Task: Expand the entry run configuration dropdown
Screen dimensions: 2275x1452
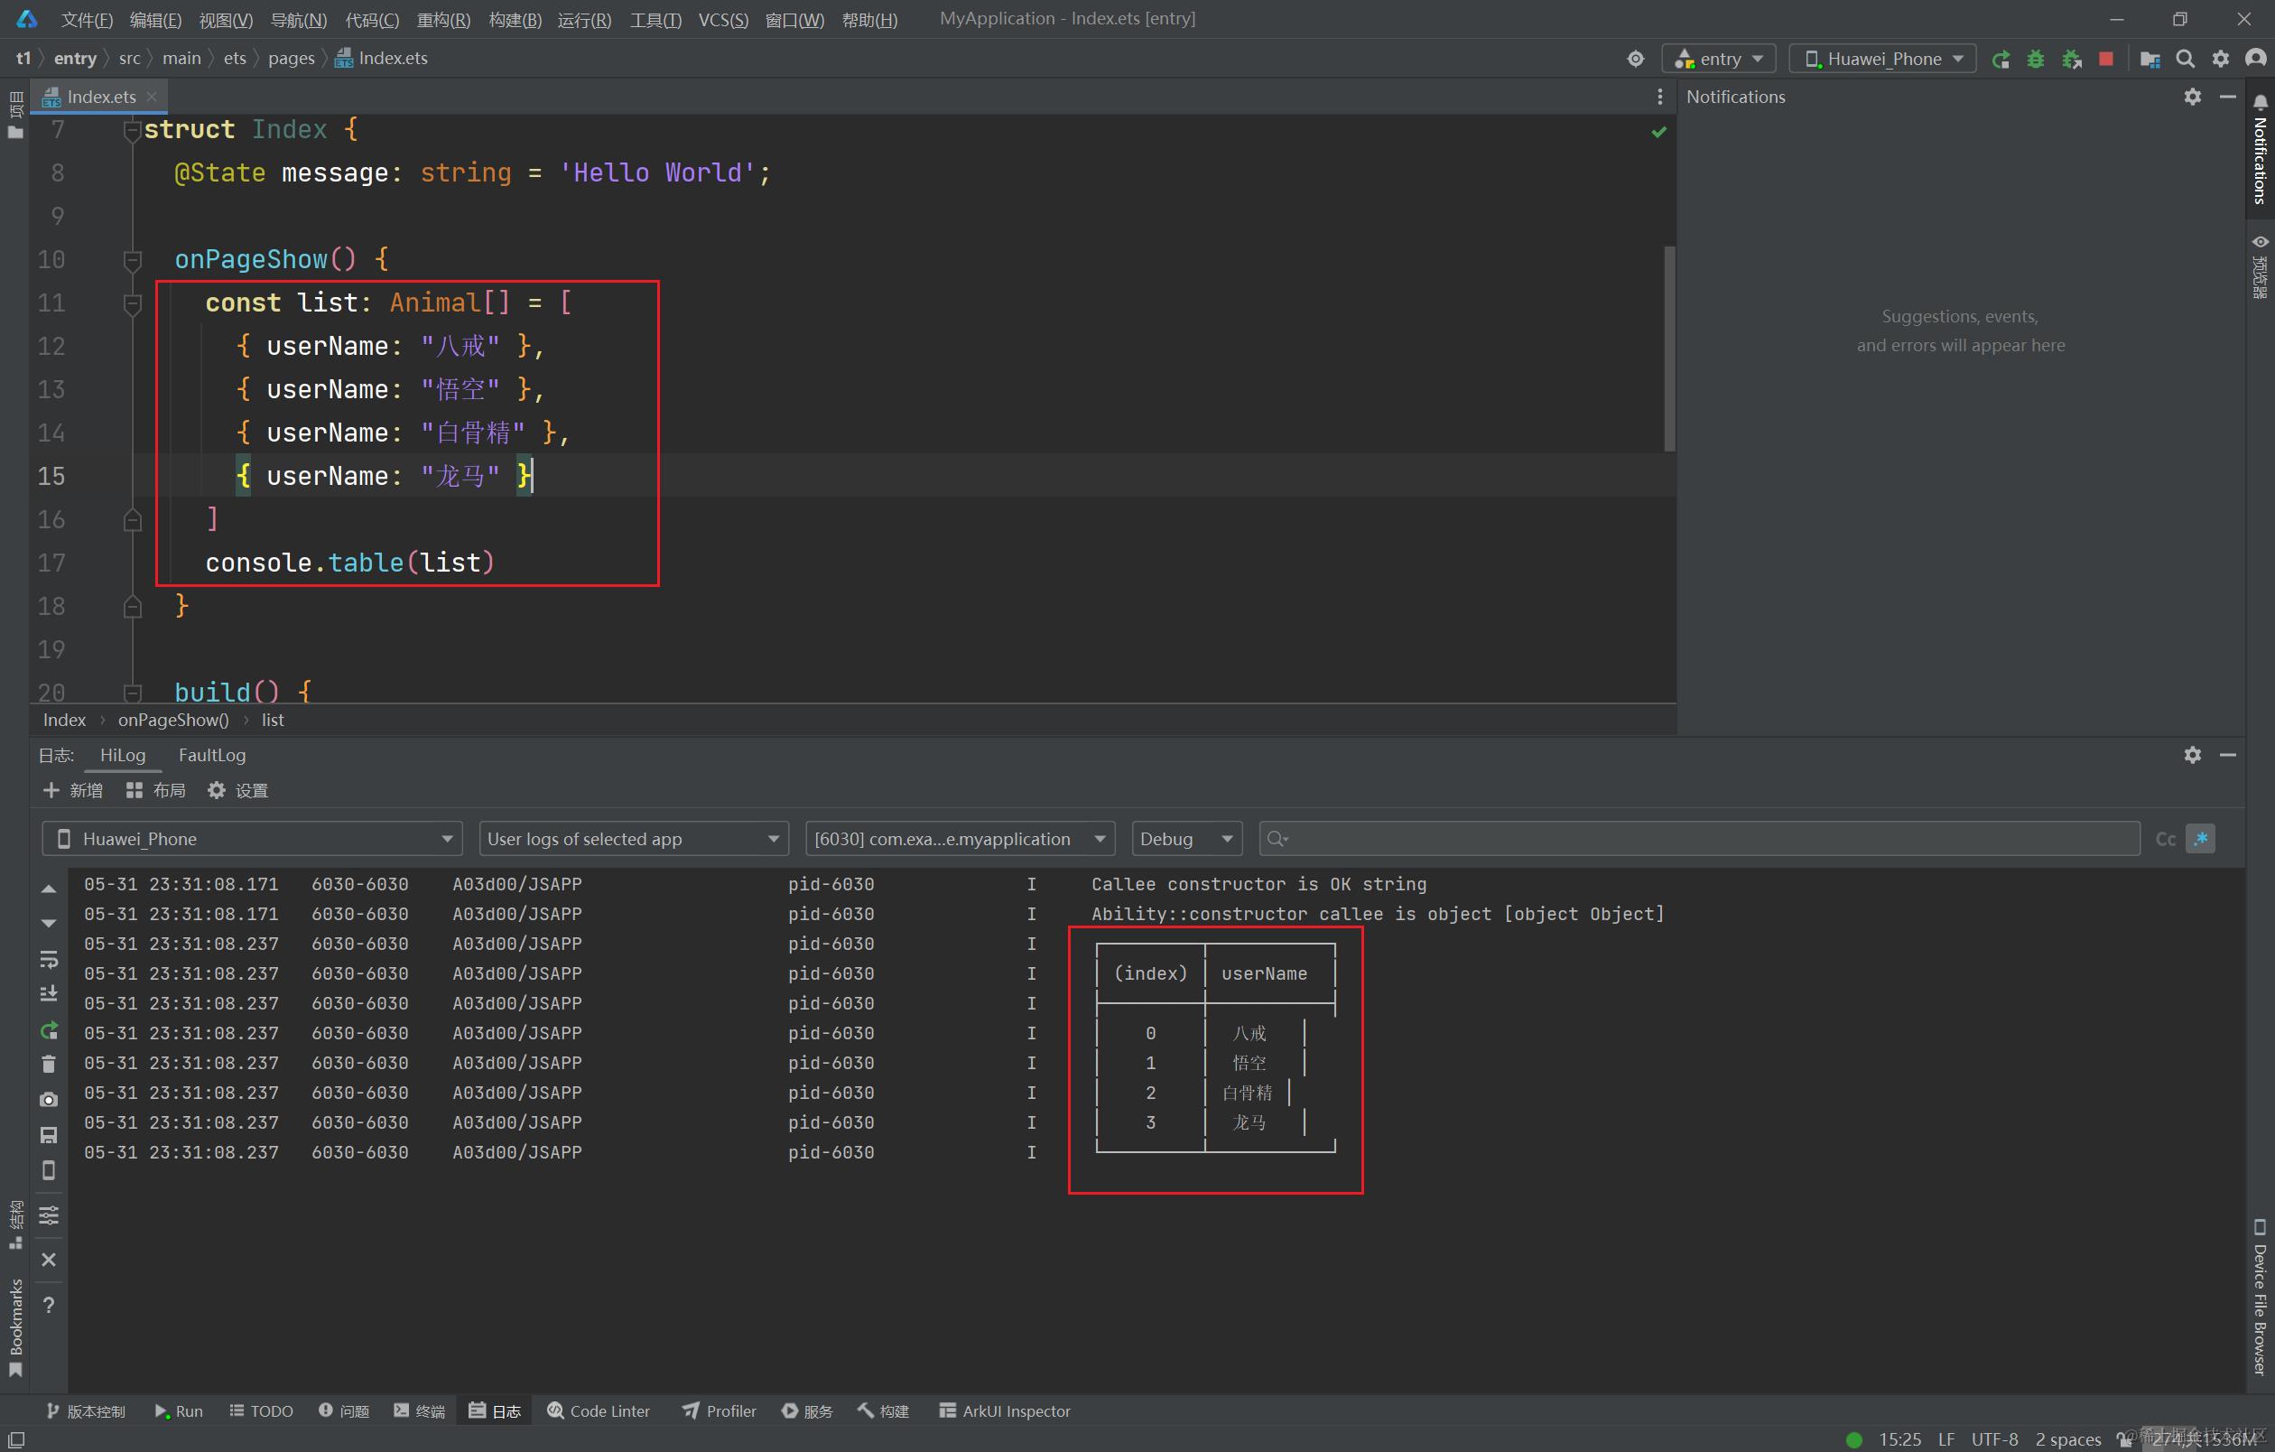Action: pyautogui.click(x=1719, y=59)
